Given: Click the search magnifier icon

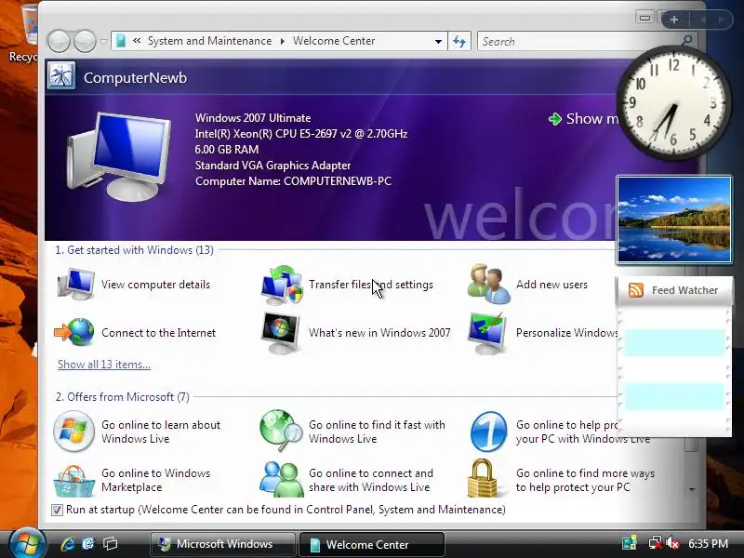Looking at the screenshot, I should (686, 41).
